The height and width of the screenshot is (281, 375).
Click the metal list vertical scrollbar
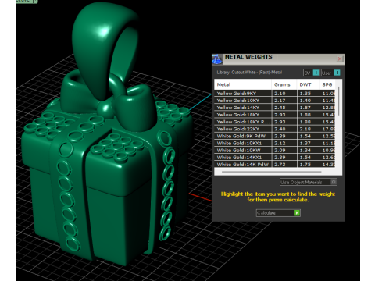(x=338, y=101)
